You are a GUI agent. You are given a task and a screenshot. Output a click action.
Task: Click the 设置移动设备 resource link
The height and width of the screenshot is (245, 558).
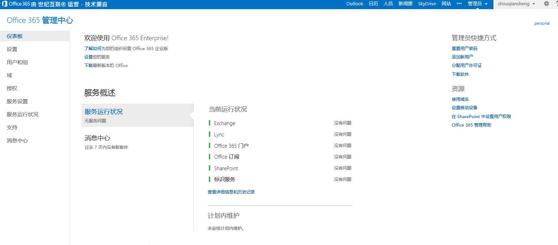465,108
